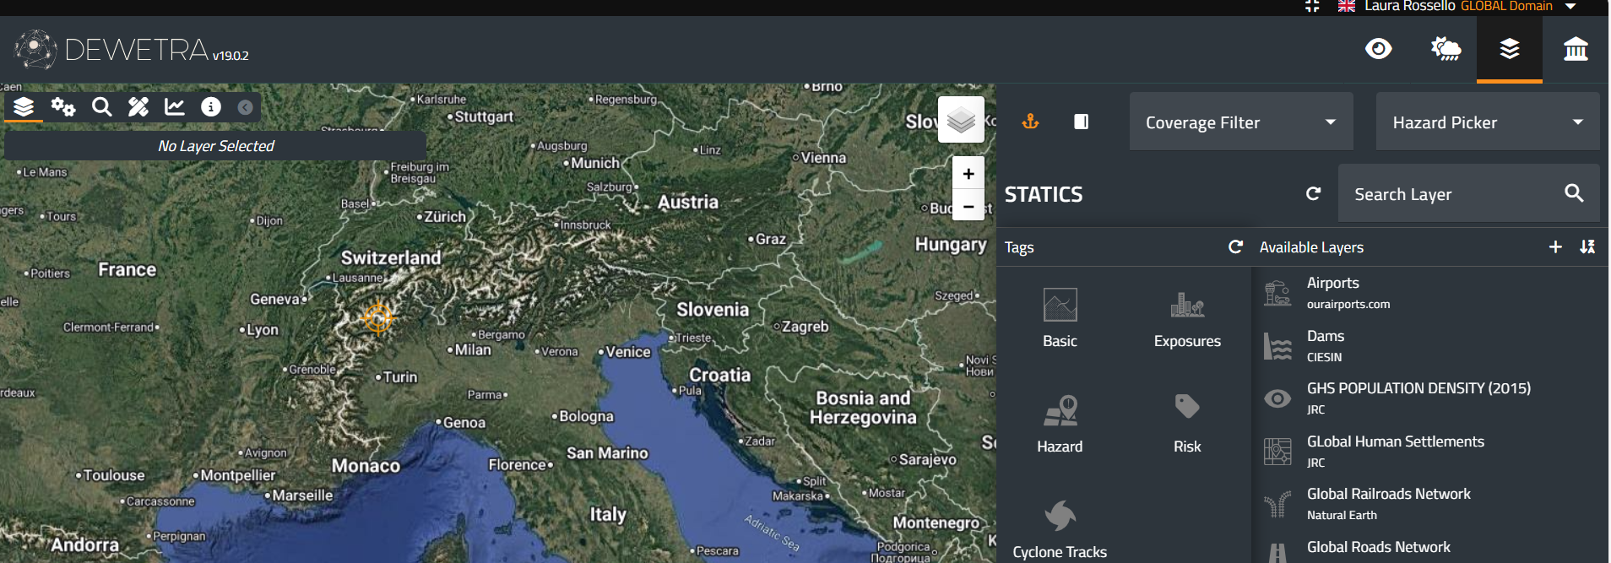1611x563 pixels.
Task: Click the info icon in map toolbar
Action: tap(211, 106)
